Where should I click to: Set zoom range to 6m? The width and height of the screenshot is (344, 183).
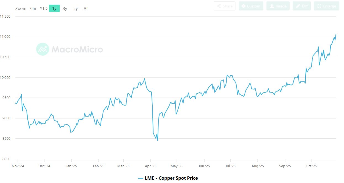pos(33,9)
